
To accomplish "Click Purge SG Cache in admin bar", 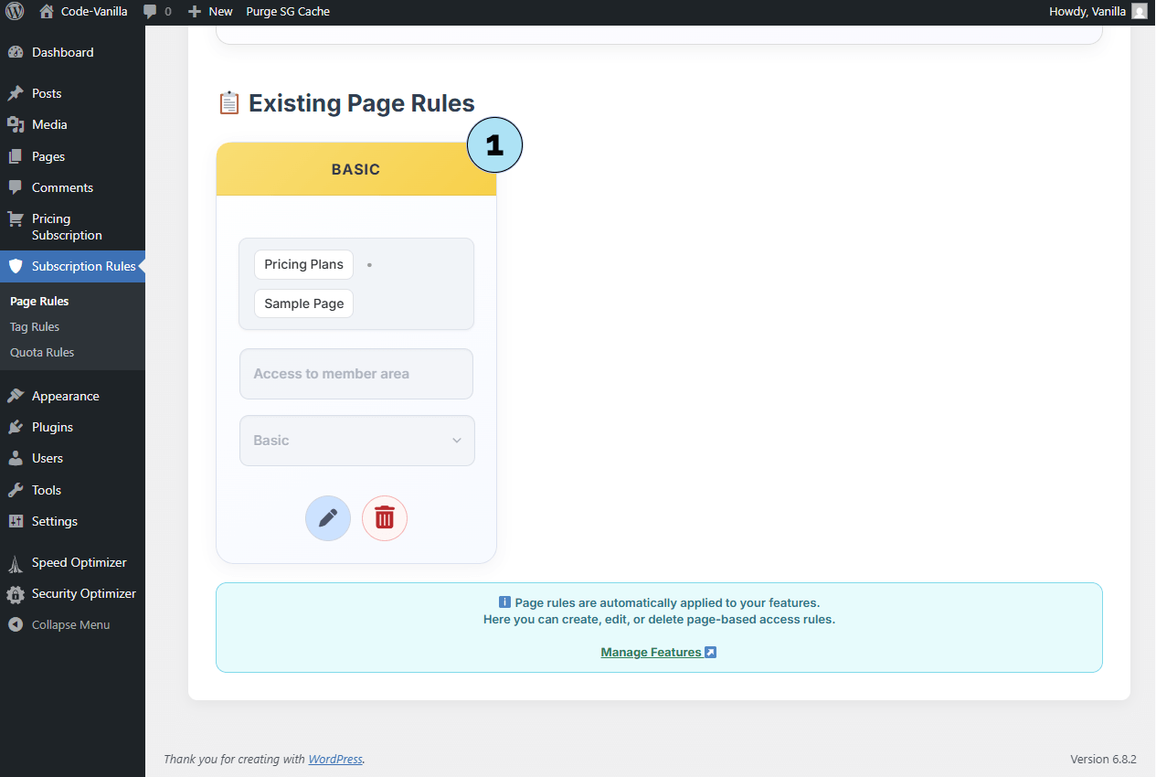I will click(288, 12).
